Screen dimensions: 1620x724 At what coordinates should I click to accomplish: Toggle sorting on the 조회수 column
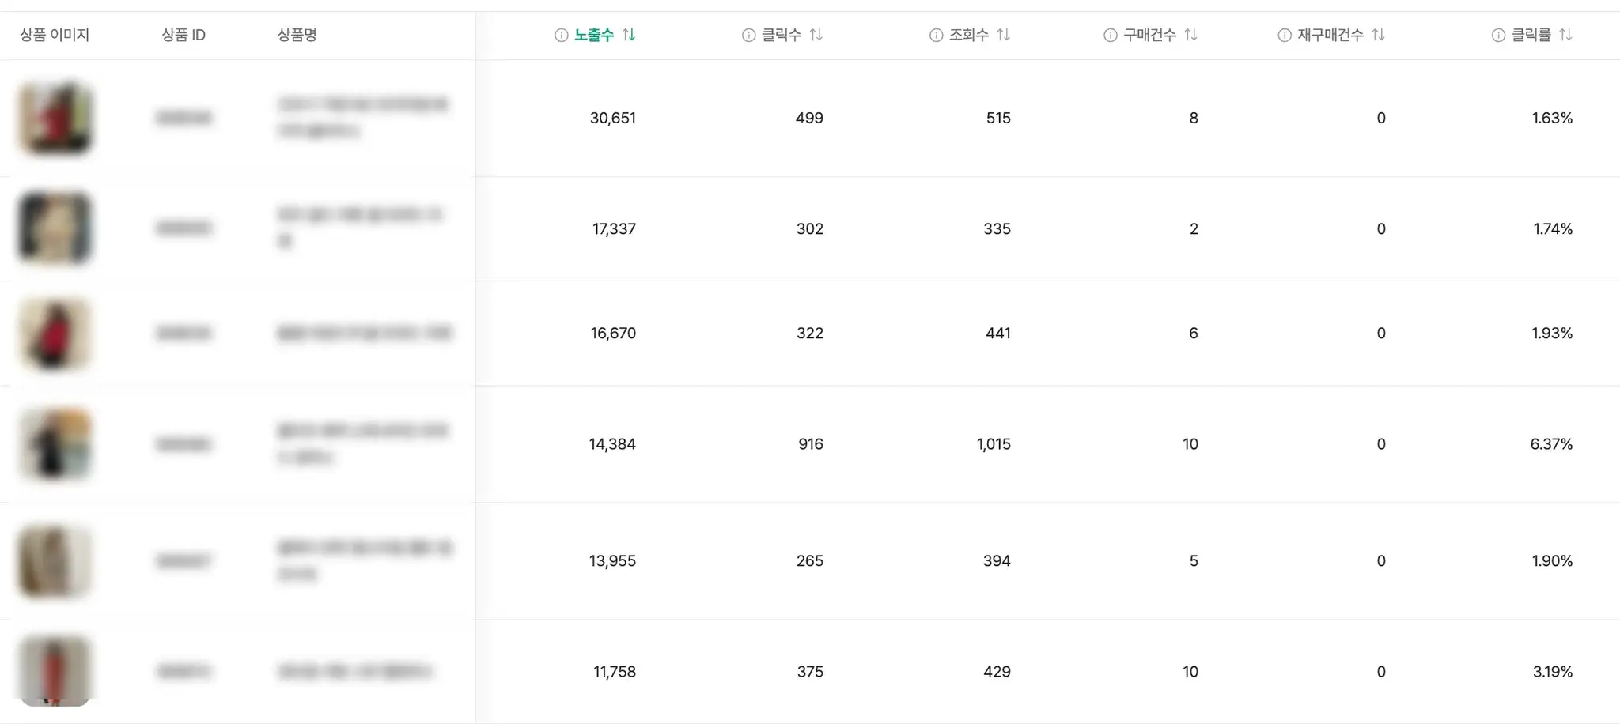click(x=1005, y=35)
